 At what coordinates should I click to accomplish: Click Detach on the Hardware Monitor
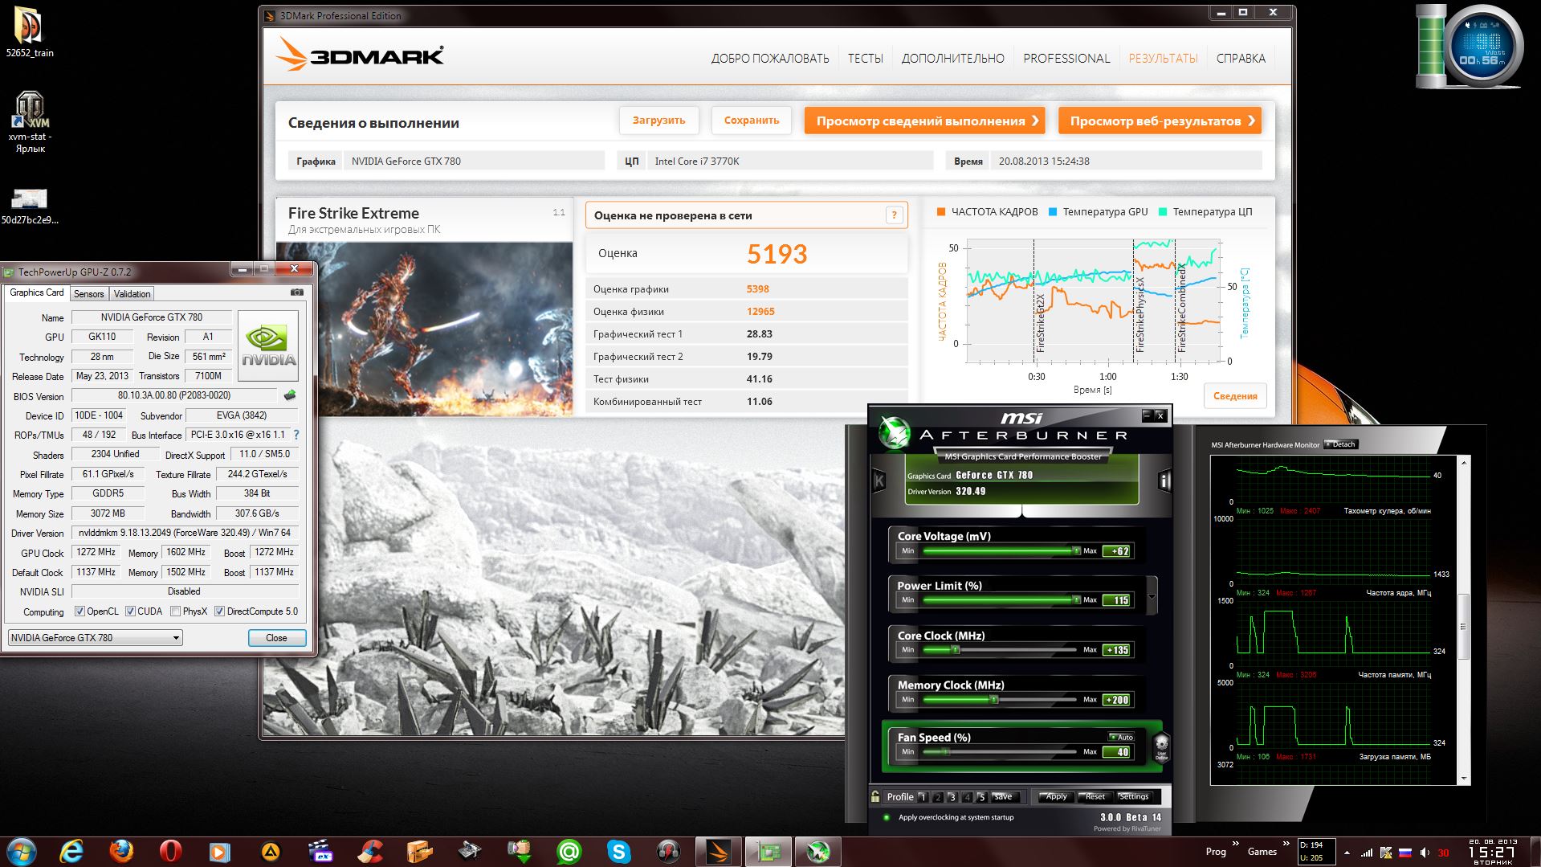pos(1340,444)
